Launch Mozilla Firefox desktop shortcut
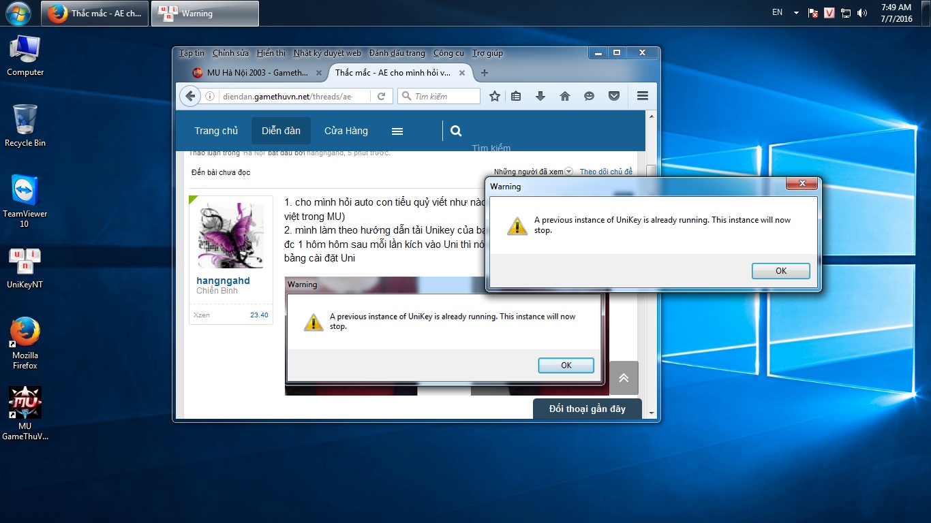 tap(25, 343)
